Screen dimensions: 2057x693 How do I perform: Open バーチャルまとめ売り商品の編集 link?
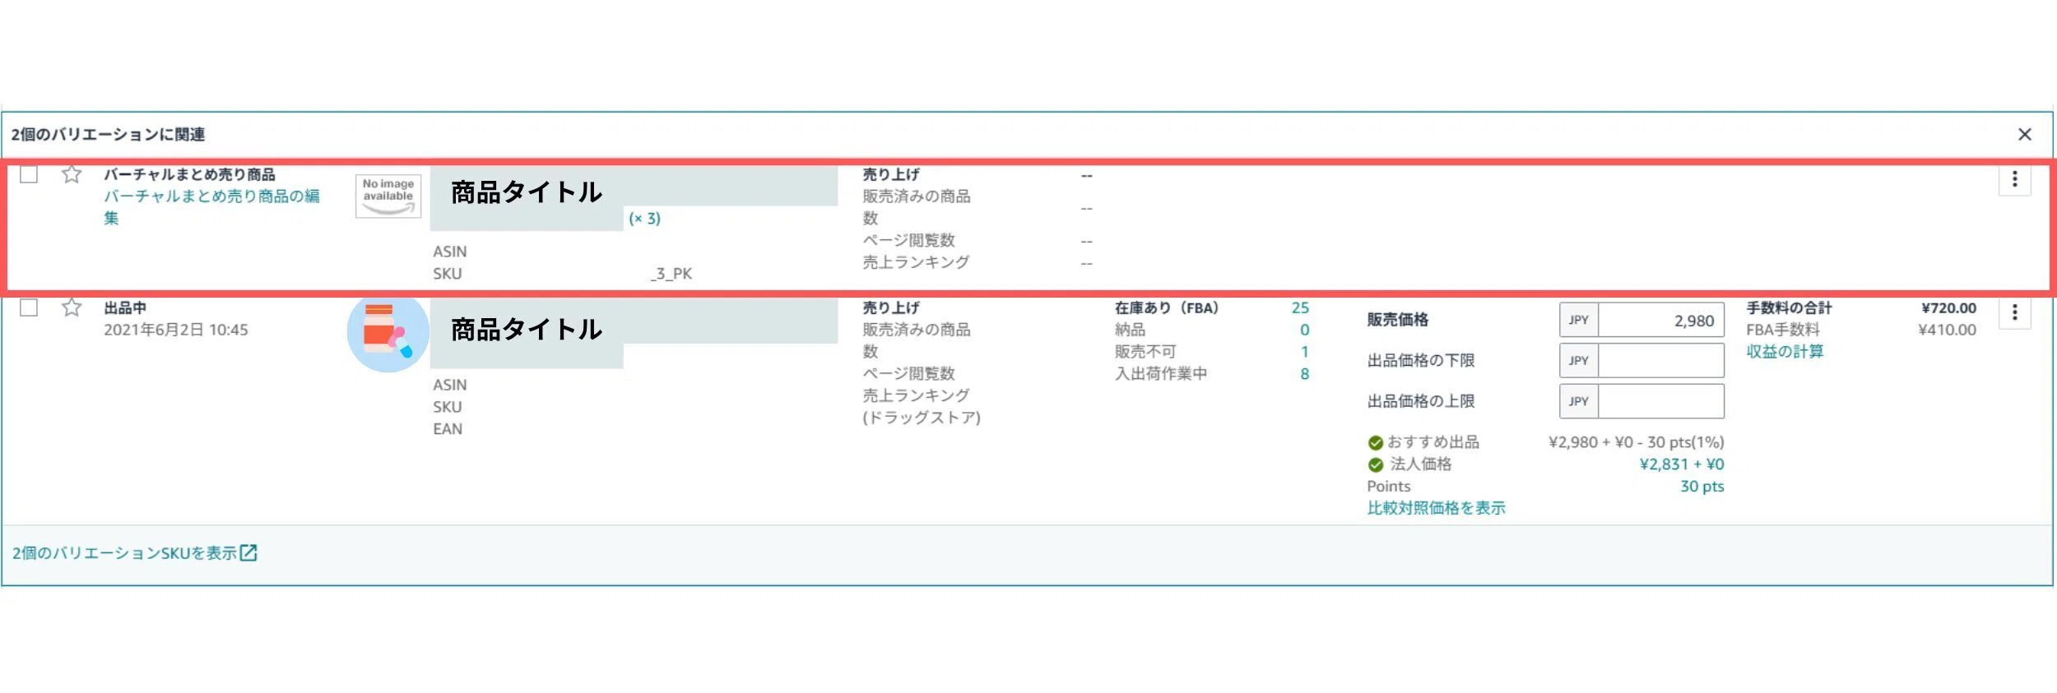click(x=211, y=207)
